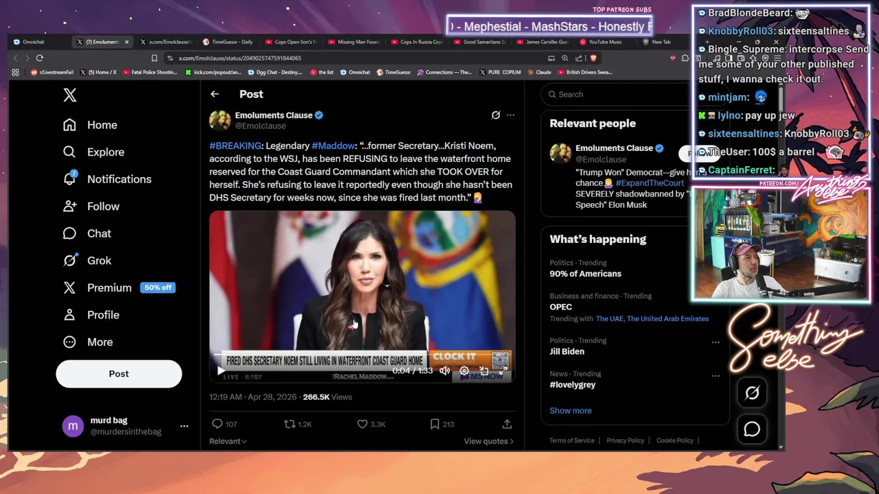Viewport: 879px width, 494px height.
Task: Close the active Emoluments tab
Action: coord(126,42)
